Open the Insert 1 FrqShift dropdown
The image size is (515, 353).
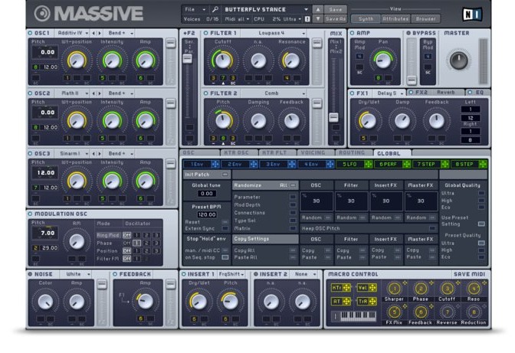(x=231, y=274)
